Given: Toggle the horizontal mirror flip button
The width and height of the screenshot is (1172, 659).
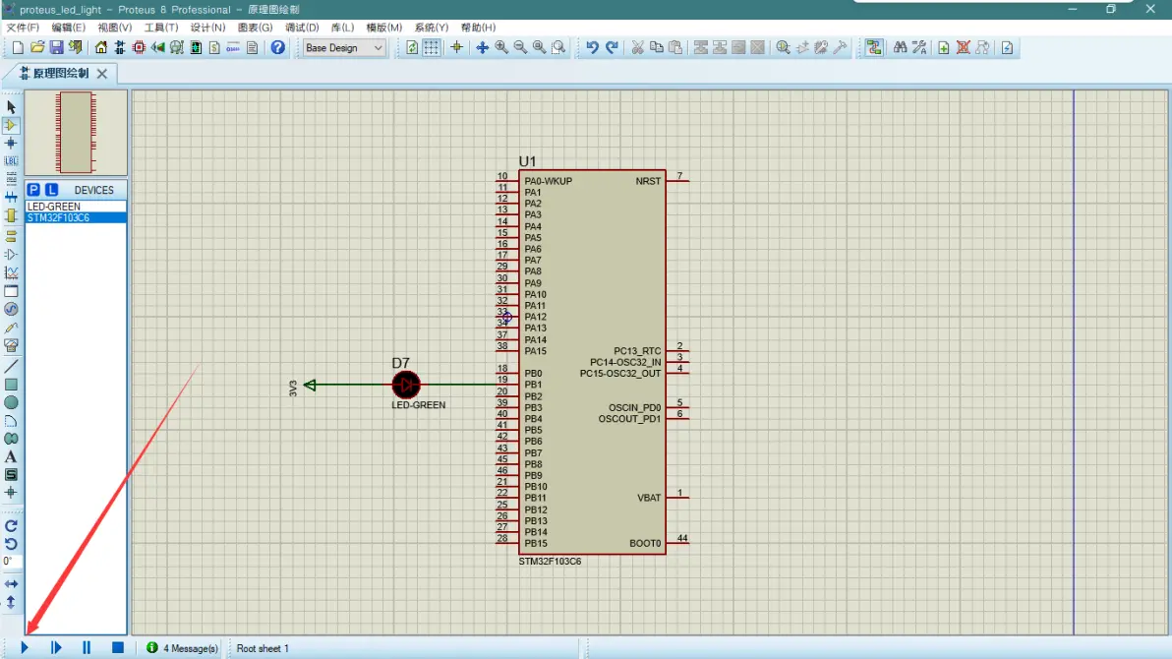Looking at the screenshot, I should click(11, 583).
